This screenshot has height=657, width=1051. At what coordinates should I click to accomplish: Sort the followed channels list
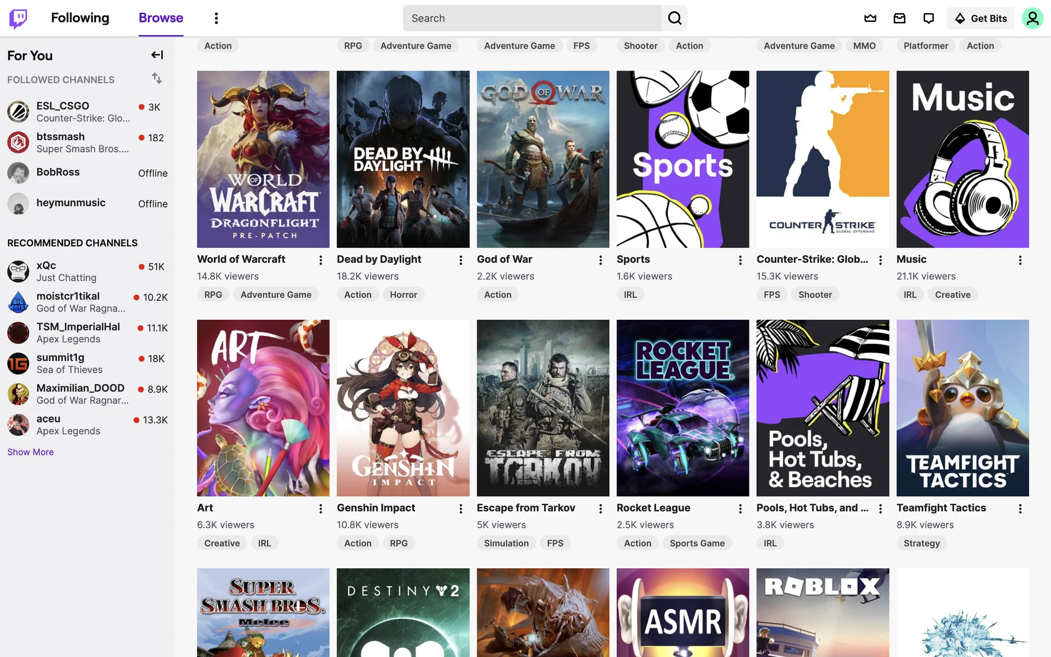[x=157, y=78]
